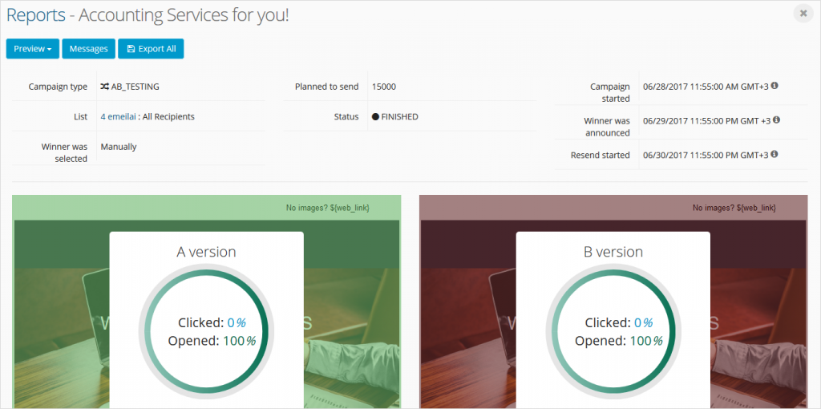The image size is (821, 409).
Task: Select the 'Planned to send' value 15000
Action: point(384,87)
